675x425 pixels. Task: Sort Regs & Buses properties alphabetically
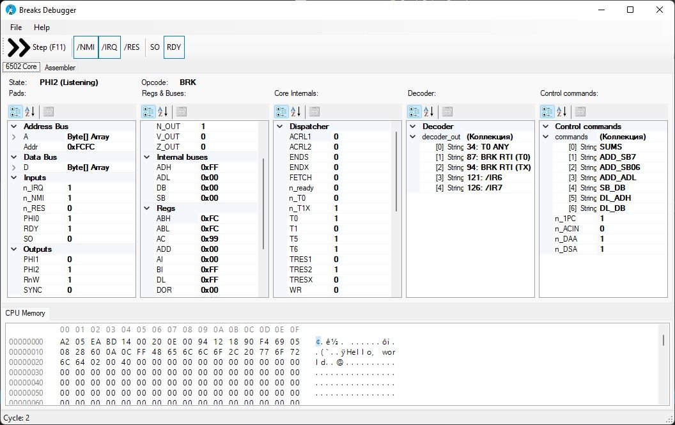pos(164,111)
